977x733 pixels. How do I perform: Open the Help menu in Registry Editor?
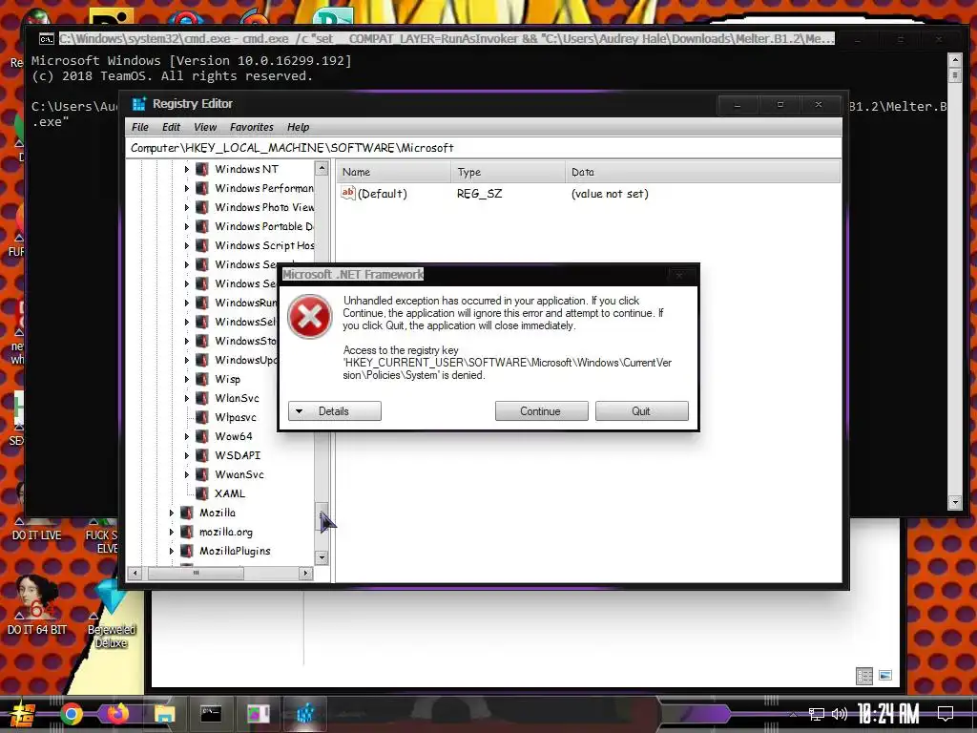[298, 127]
